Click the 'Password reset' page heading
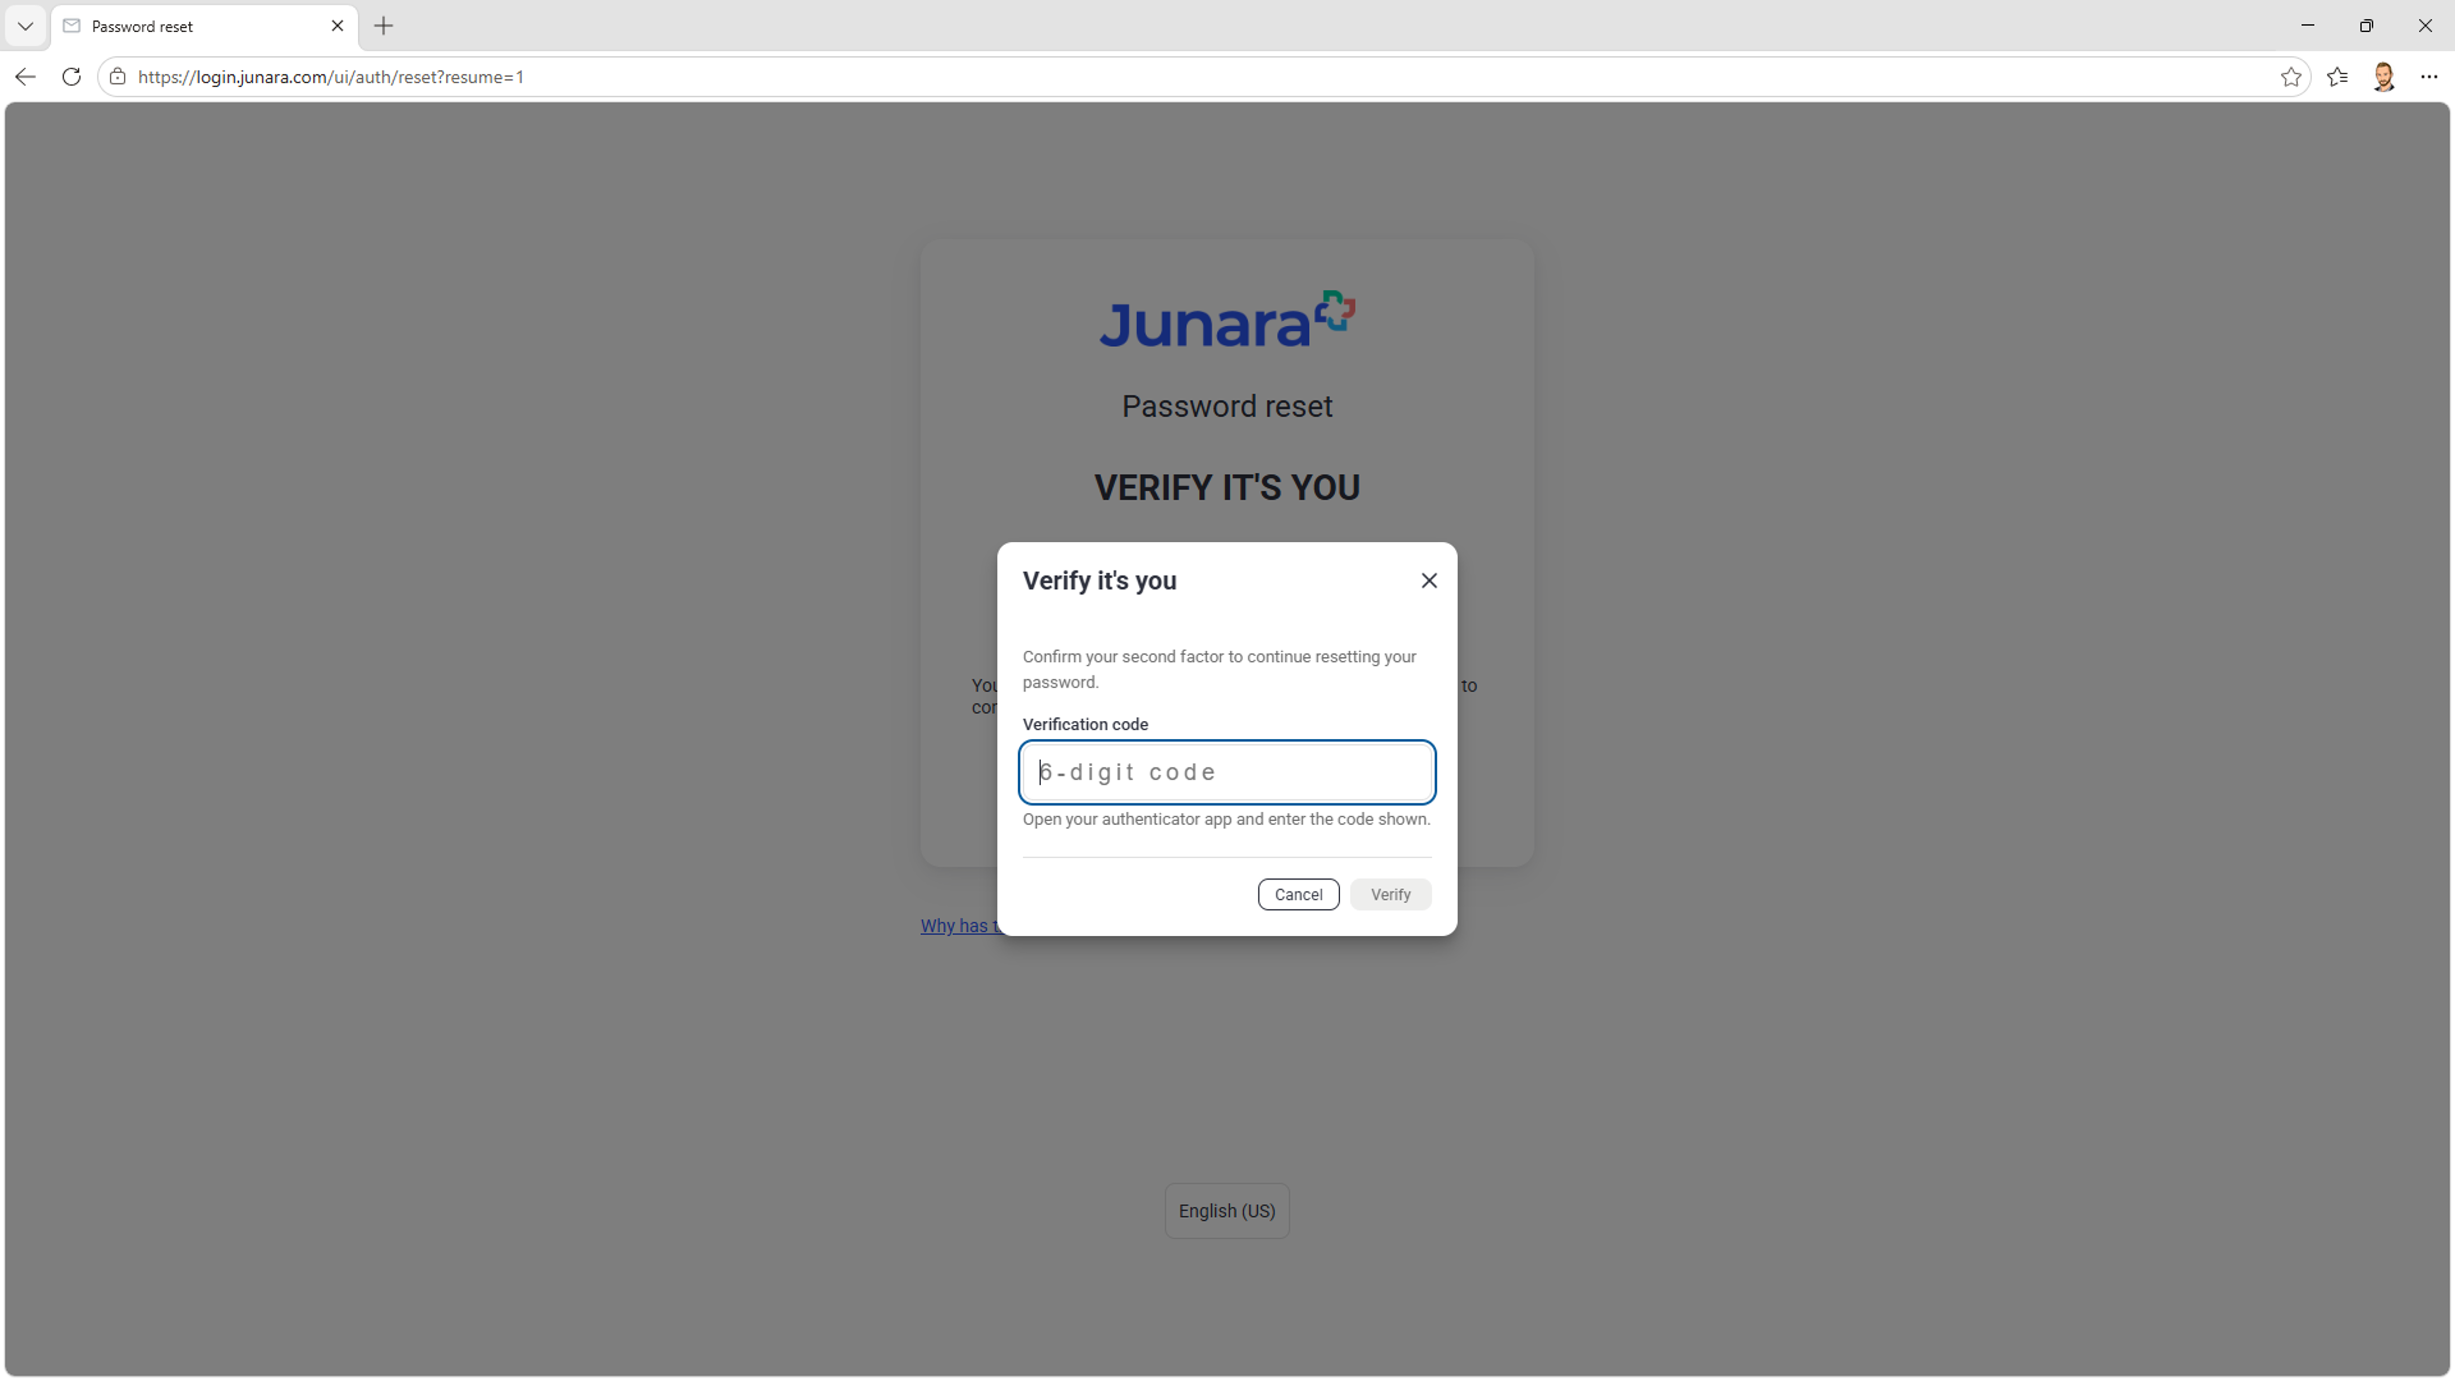 (1226, 407)
